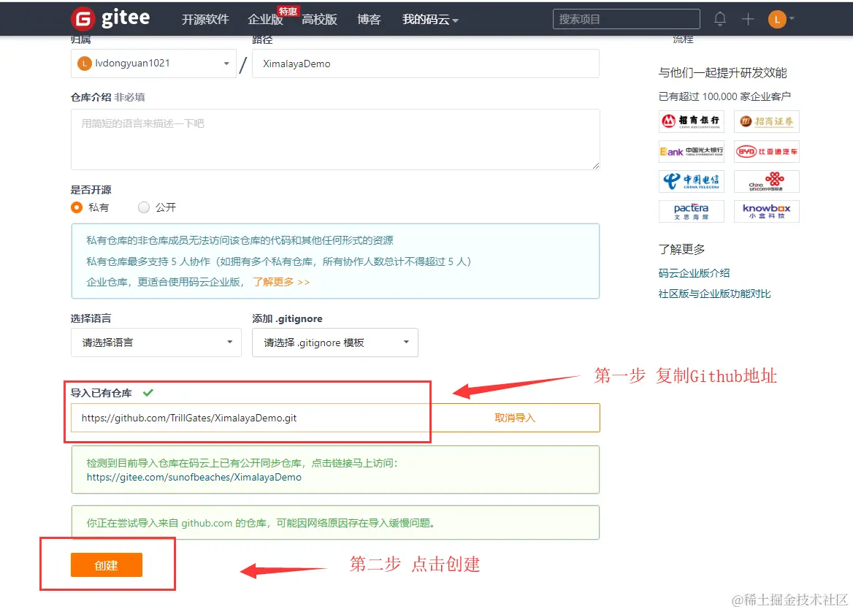Click the green checkmark beside 导入已有仓库

148,392
